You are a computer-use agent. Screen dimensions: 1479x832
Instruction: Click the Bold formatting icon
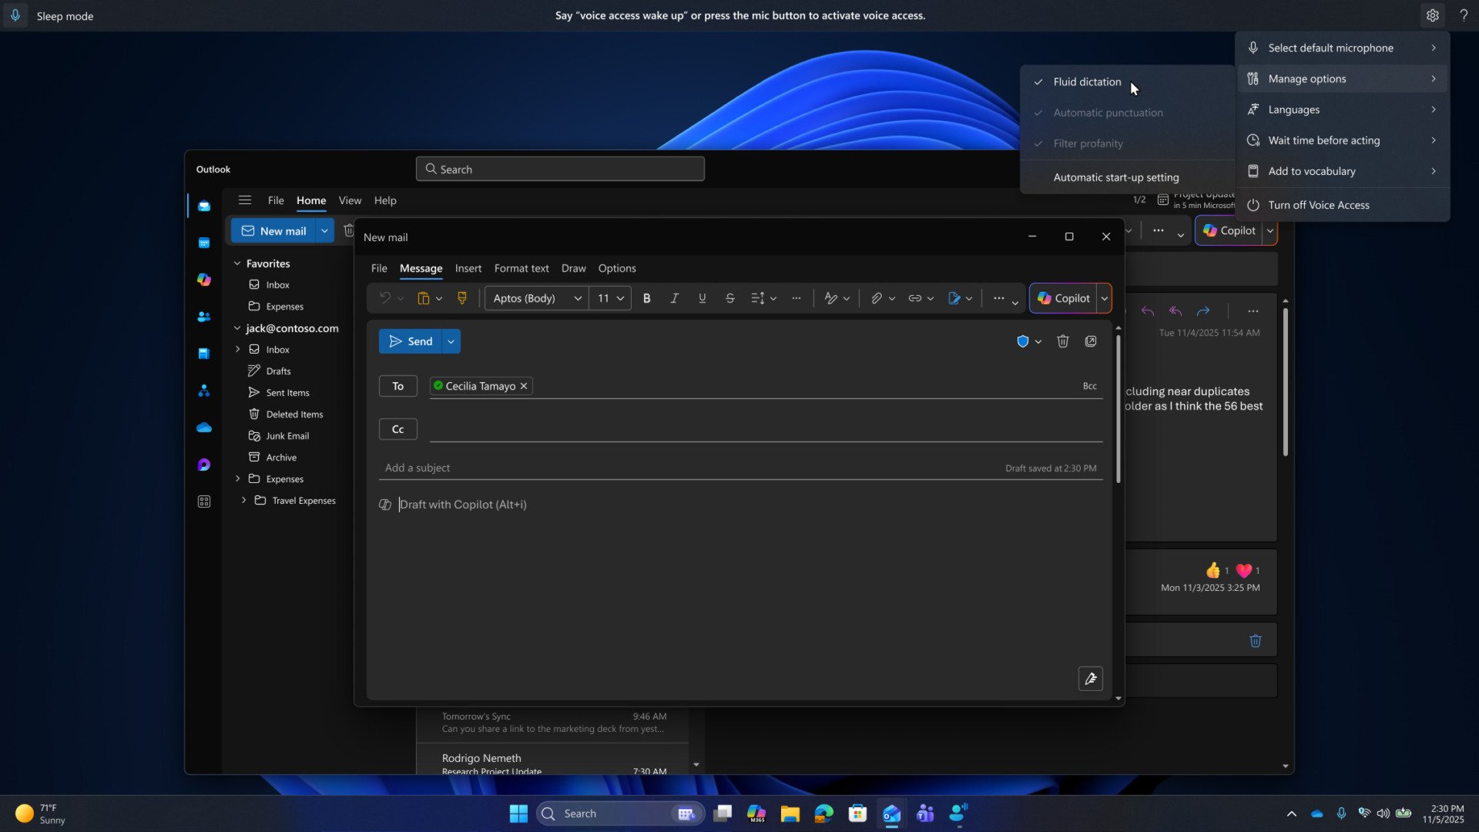tap(647, 298)
